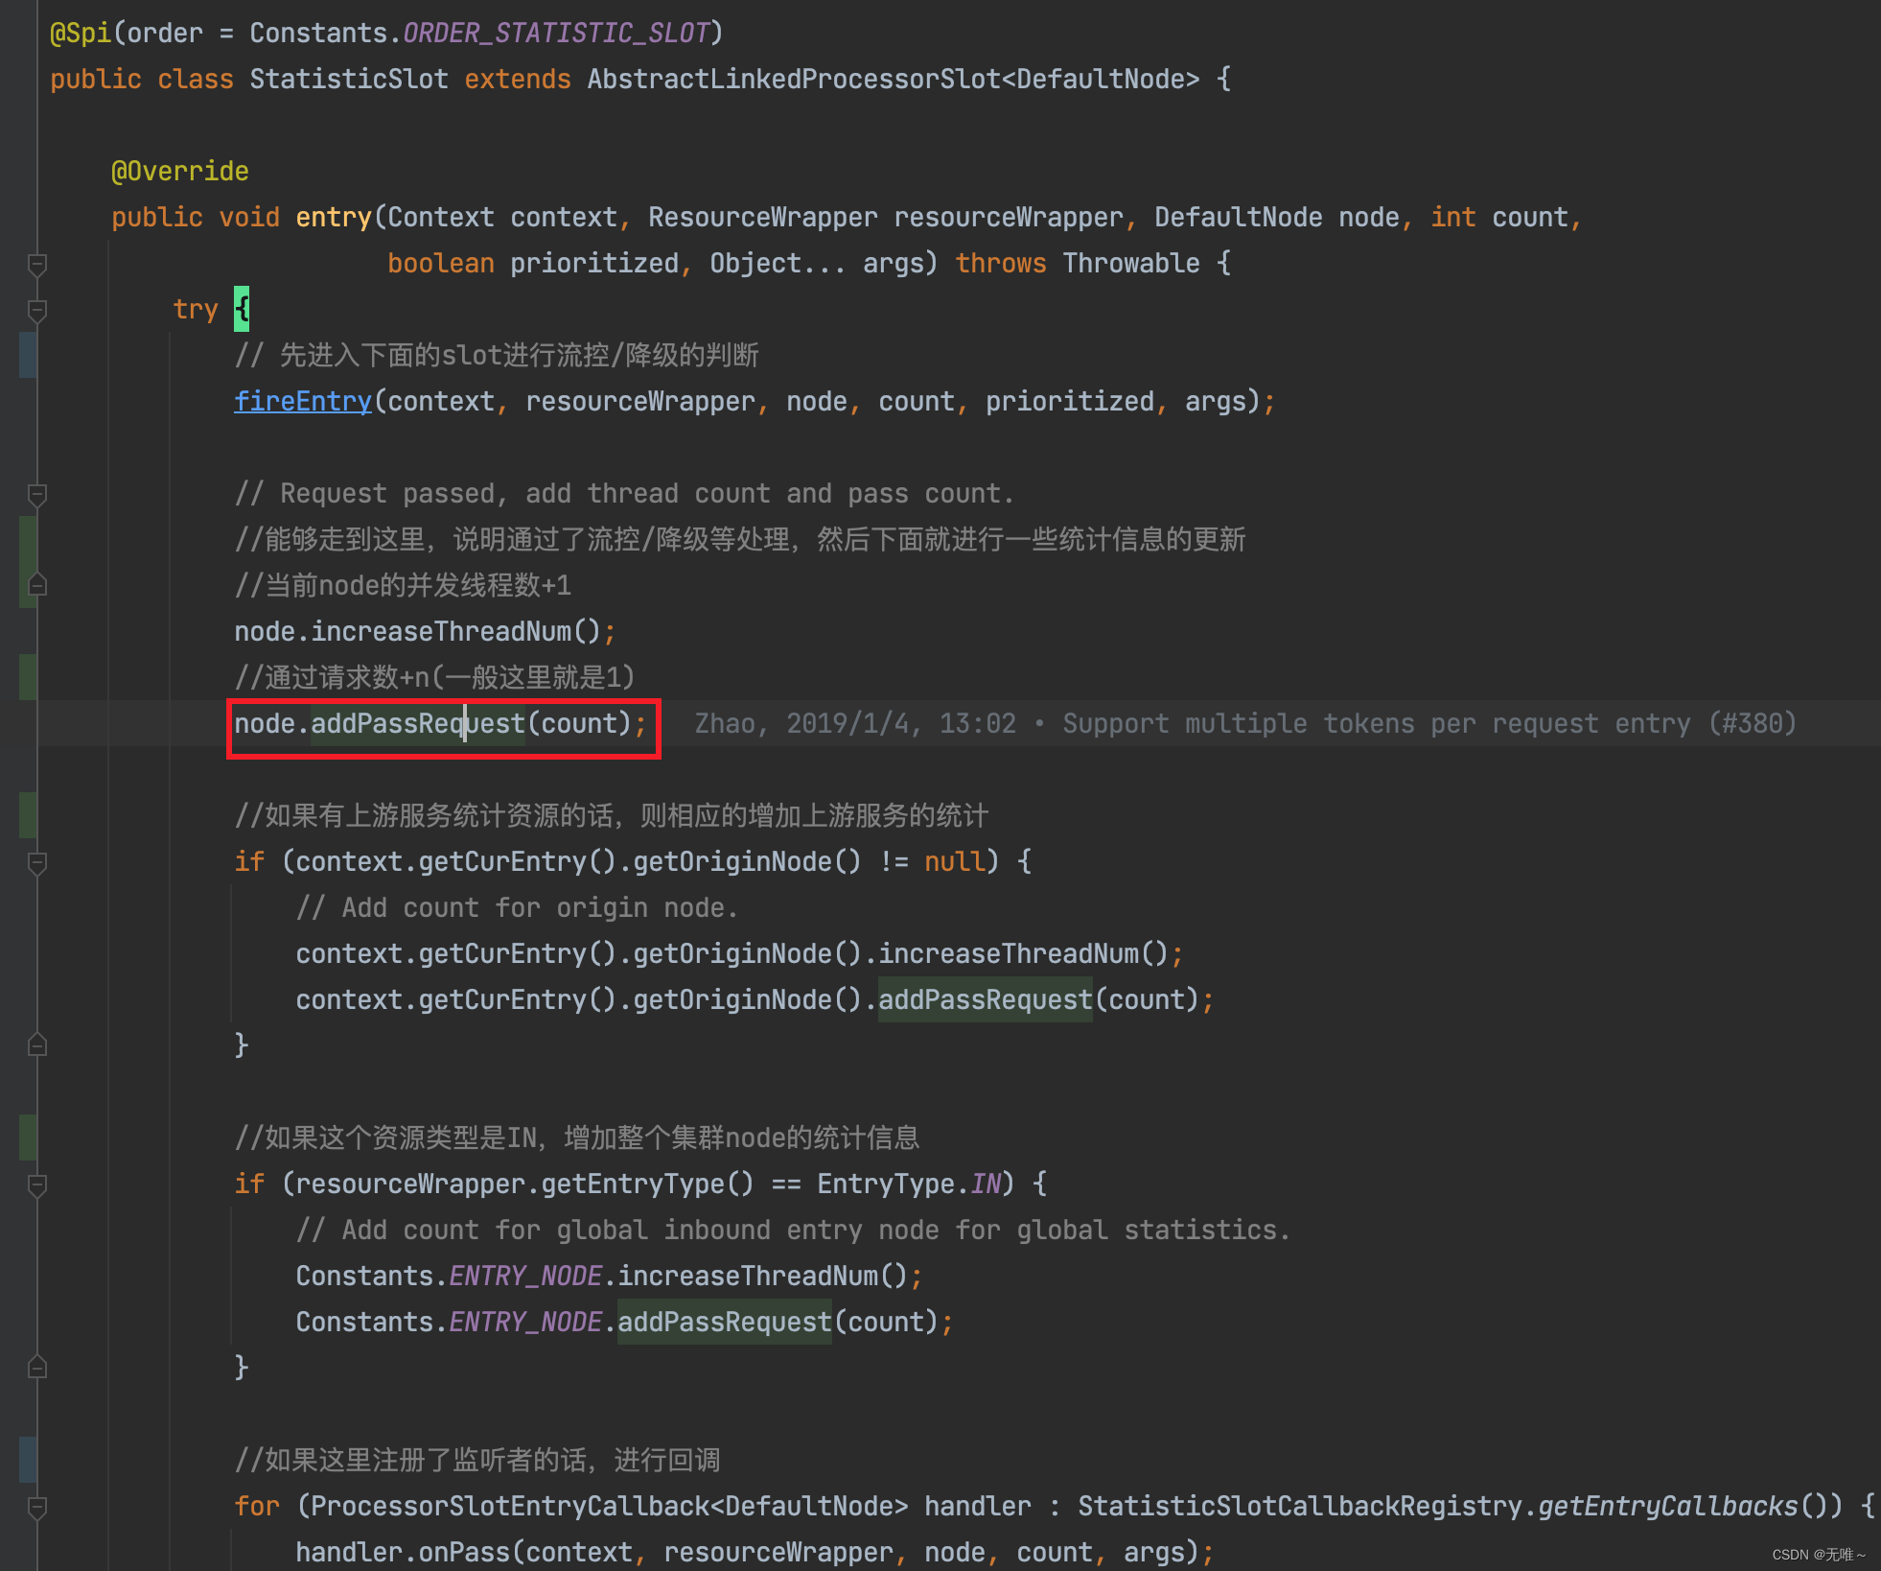Collapse the entry method using its gutter fold marker
Viewport: 1881px width, 1571px height.
pyautogui.click(x=37, y=264)
